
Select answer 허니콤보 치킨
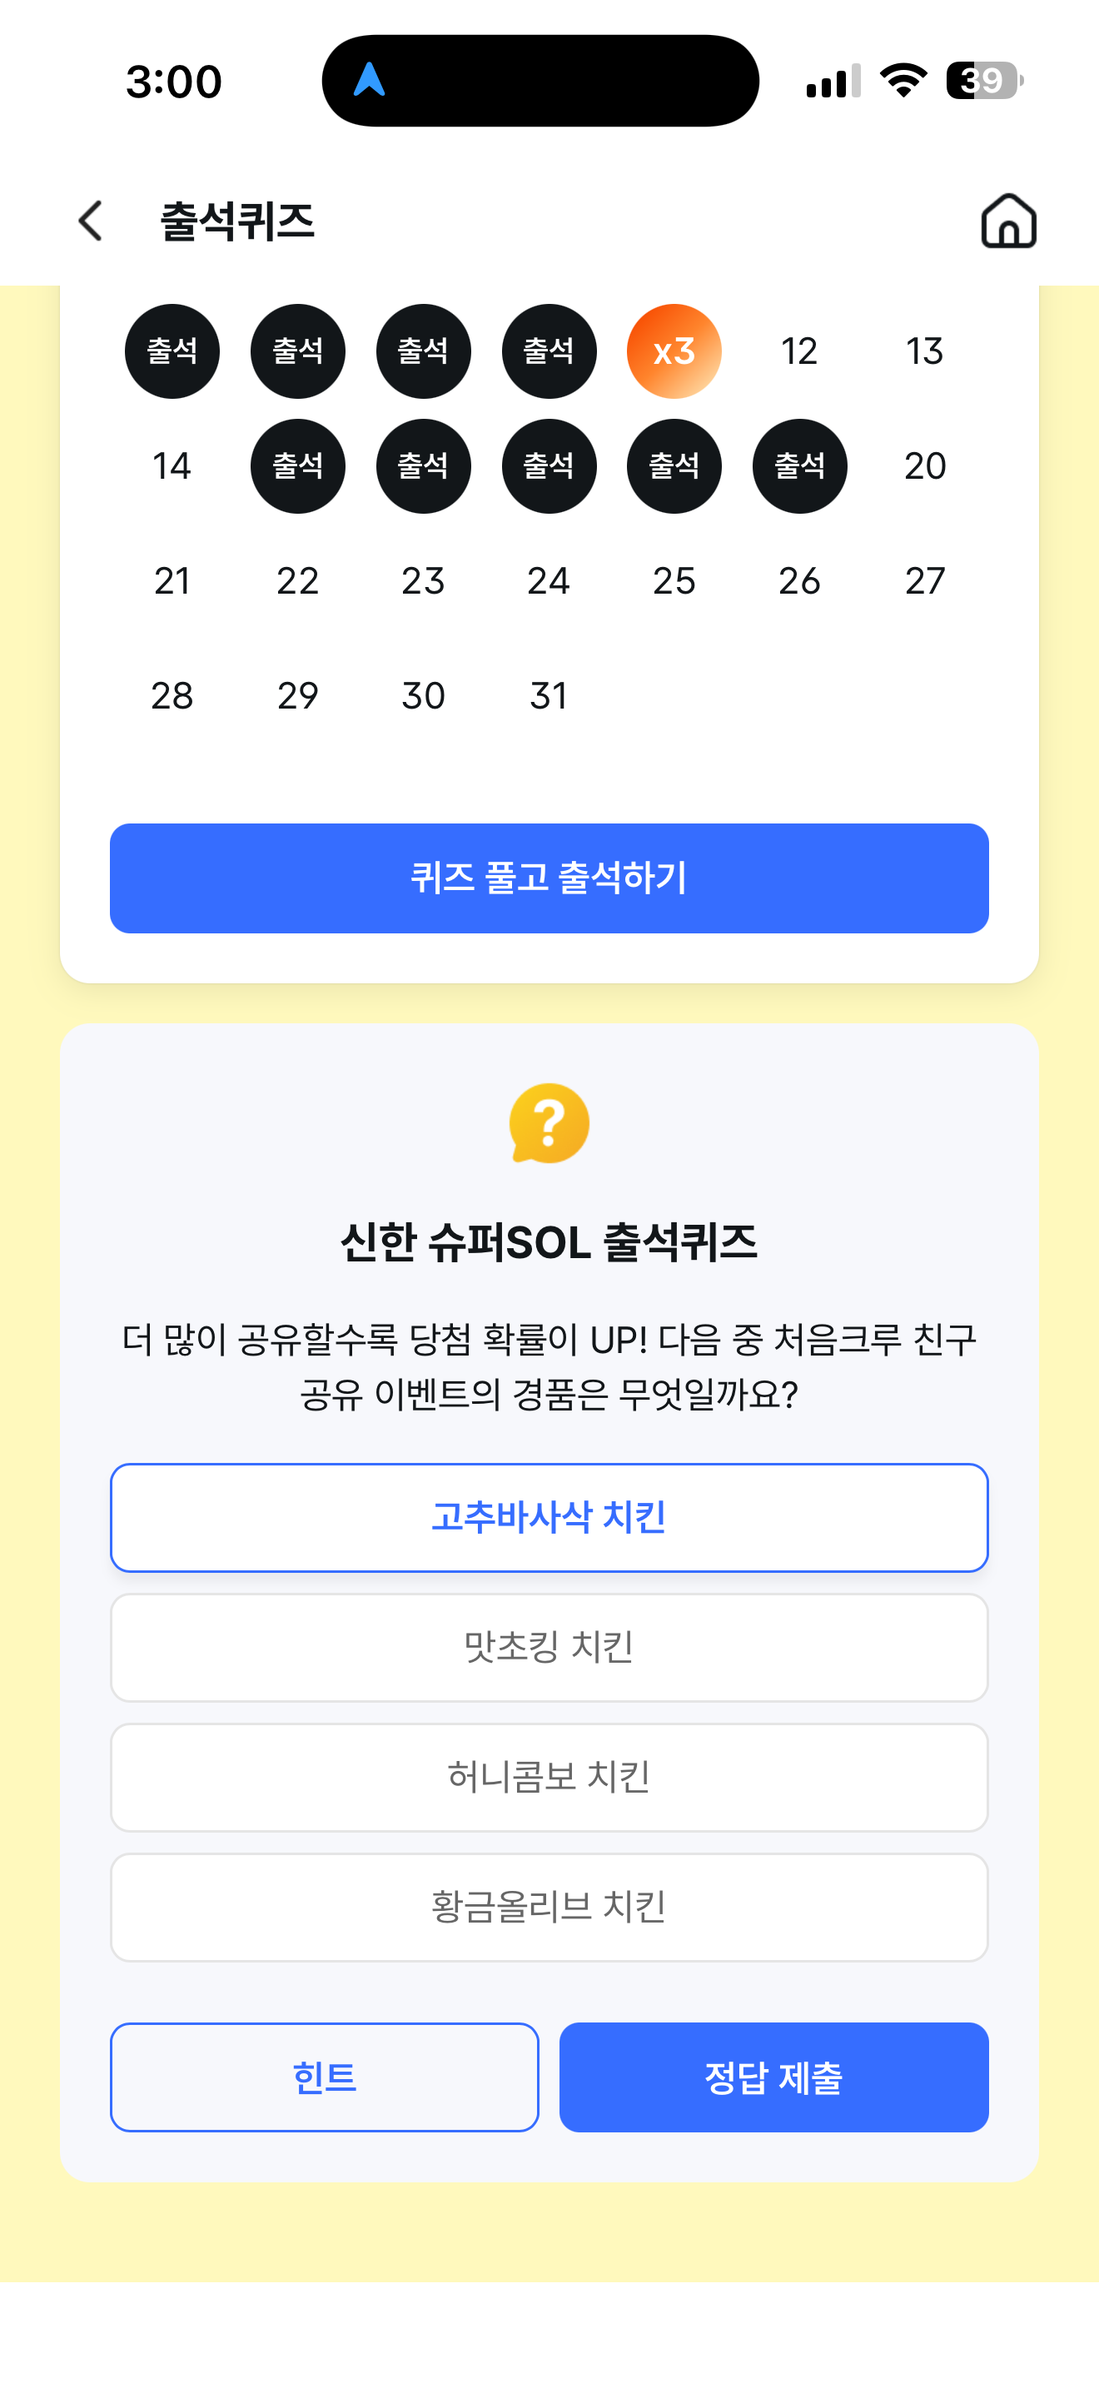(x=549, y=1777)
